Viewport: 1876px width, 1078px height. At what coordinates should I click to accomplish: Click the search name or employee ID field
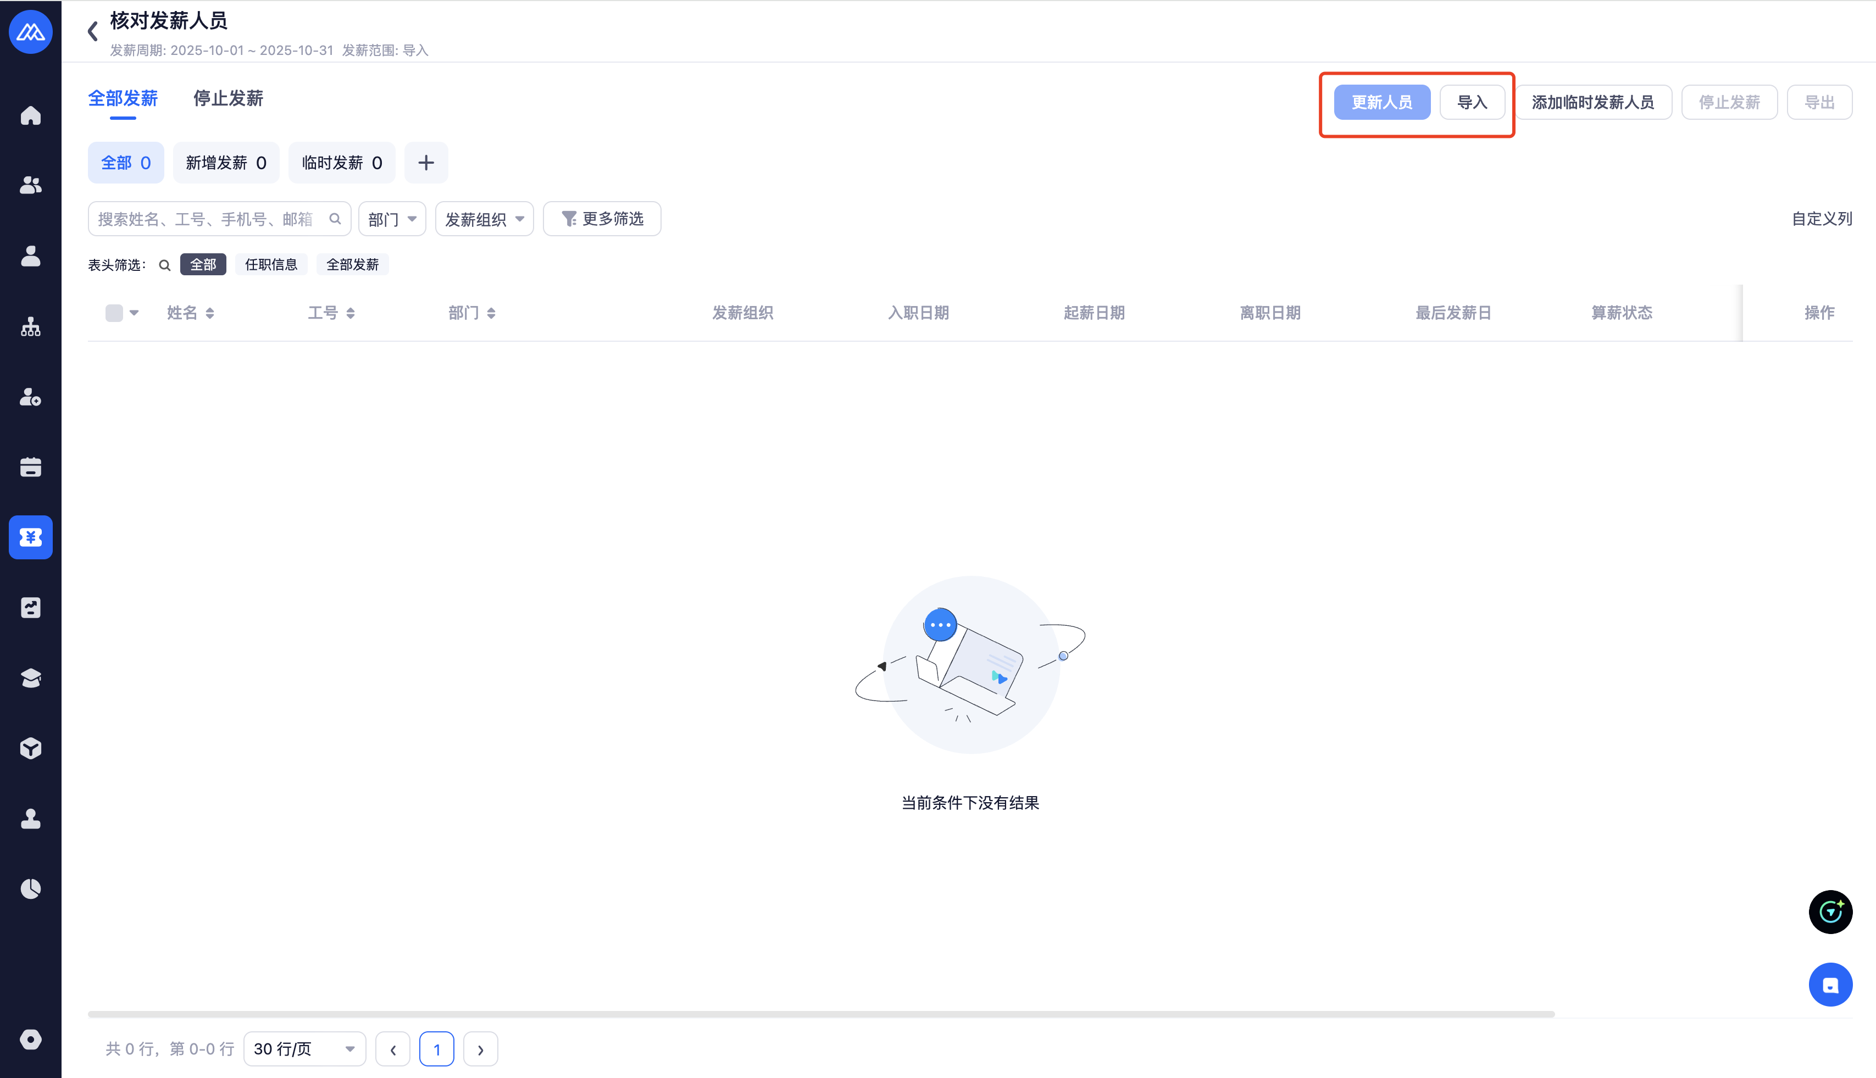coord(206,219)
